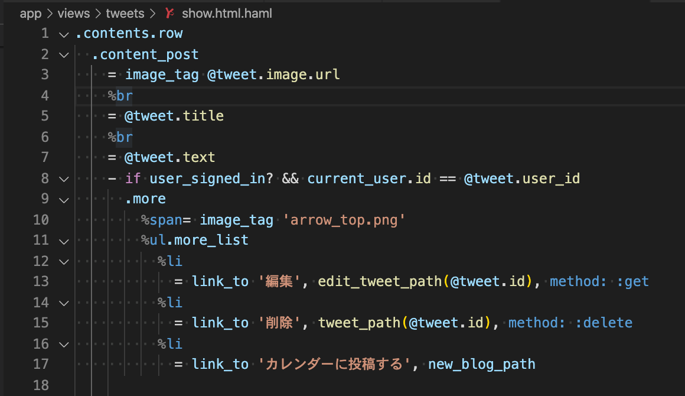Click @tweet.text on line 7

(170, 158)
